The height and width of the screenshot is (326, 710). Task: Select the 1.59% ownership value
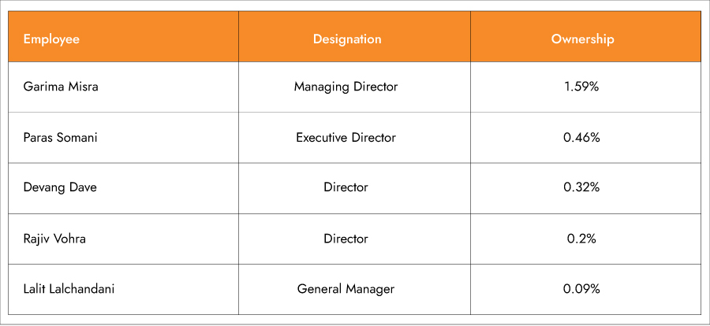point(582,87)
